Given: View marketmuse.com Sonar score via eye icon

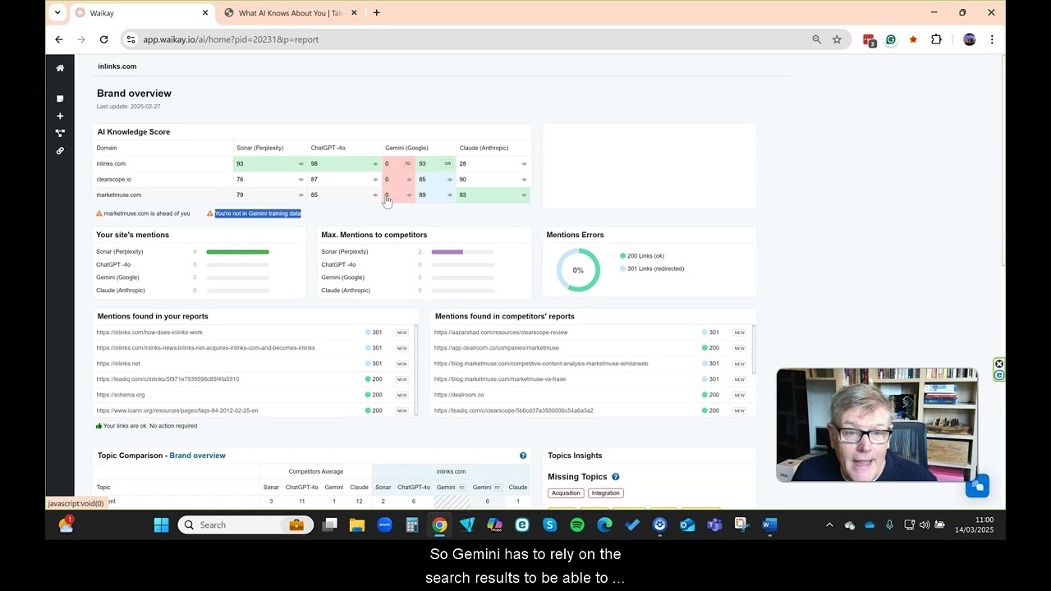Looking at the screenshot, I should [x=301, y=195].
